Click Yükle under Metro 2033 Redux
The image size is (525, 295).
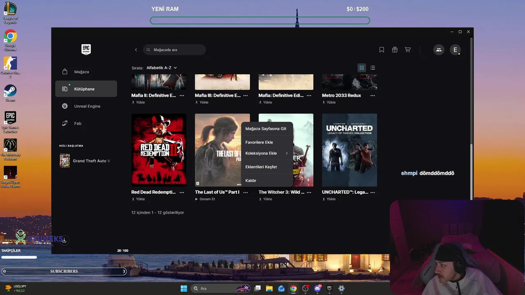point(329,102)
